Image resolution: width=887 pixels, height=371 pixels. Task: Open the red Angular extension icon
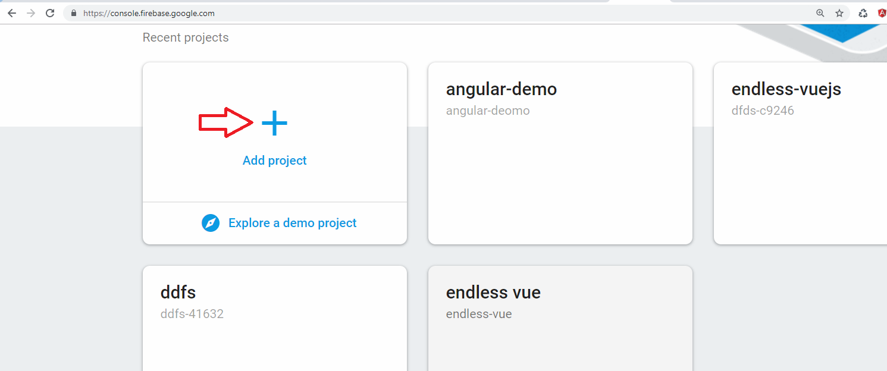pyautogui.click(x=882, y=13)
